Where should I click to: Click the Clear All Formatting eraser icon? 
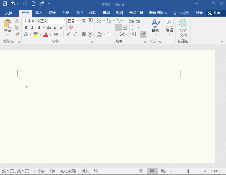(x=71, y=27)
